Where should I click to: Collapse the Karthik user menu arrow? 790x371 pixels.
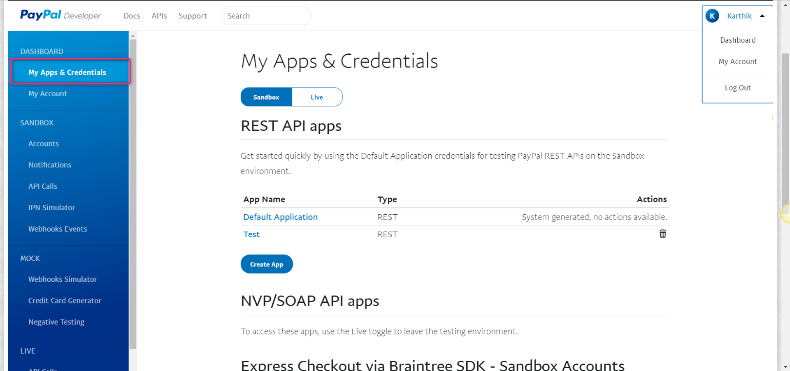click(x=762, y=16)
